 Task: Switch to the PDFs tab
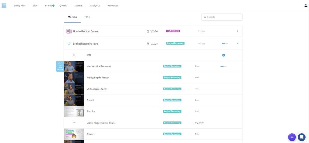[x=87, y=17]
